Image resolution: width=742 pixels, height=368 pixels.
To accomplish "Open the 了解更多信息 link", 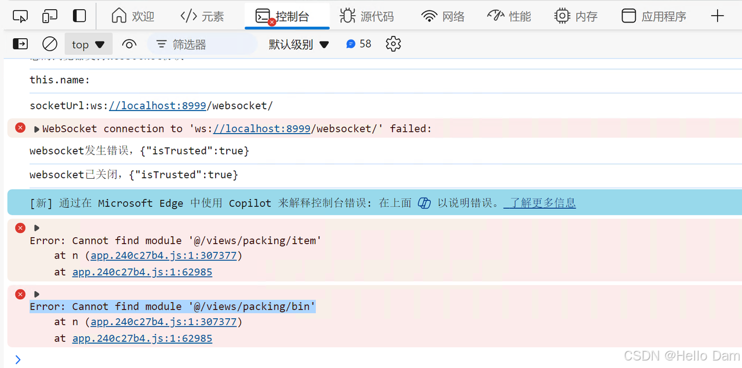I will click(540, 203).
